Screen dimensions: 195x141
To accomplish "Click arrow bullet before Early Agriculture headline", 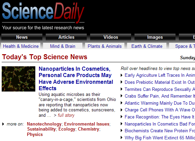I will click(x=122, y=75).
